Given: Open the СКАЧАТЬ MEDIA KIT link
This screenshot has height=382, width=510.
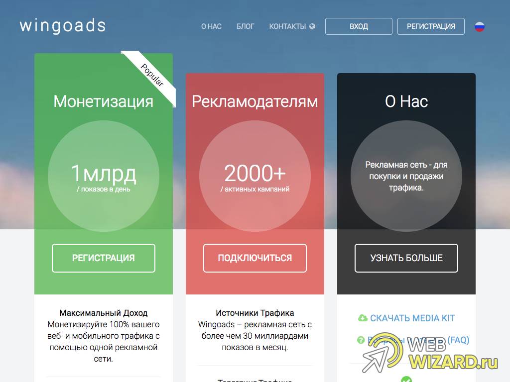Looking at the screenshot, I should pyautogui.click(x=412, y=318).
